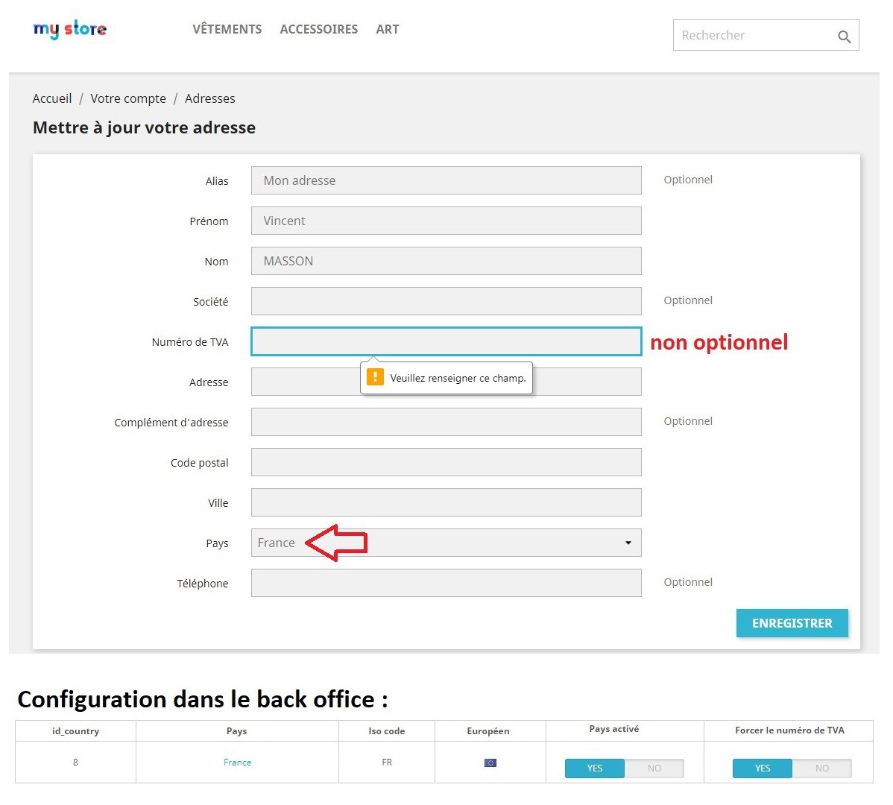This screenshot has height=805, width=893.
Task: Open the ACCESSOIRES menu
Action: click(318, 30)
